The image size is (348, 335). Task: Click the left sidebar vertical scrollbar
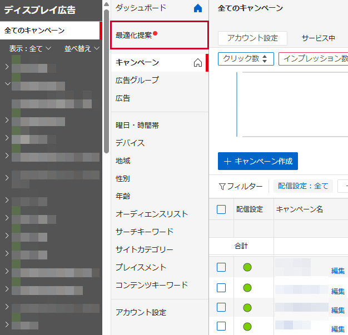106,78
